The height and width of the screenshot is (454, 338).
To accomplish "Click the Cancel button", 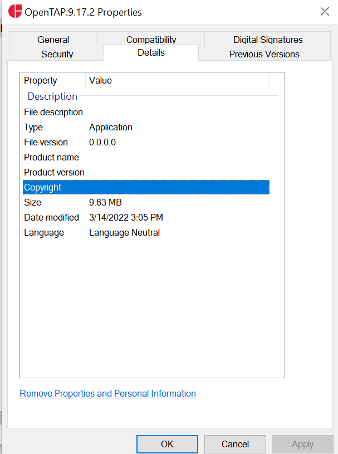I will click(234, 444).
